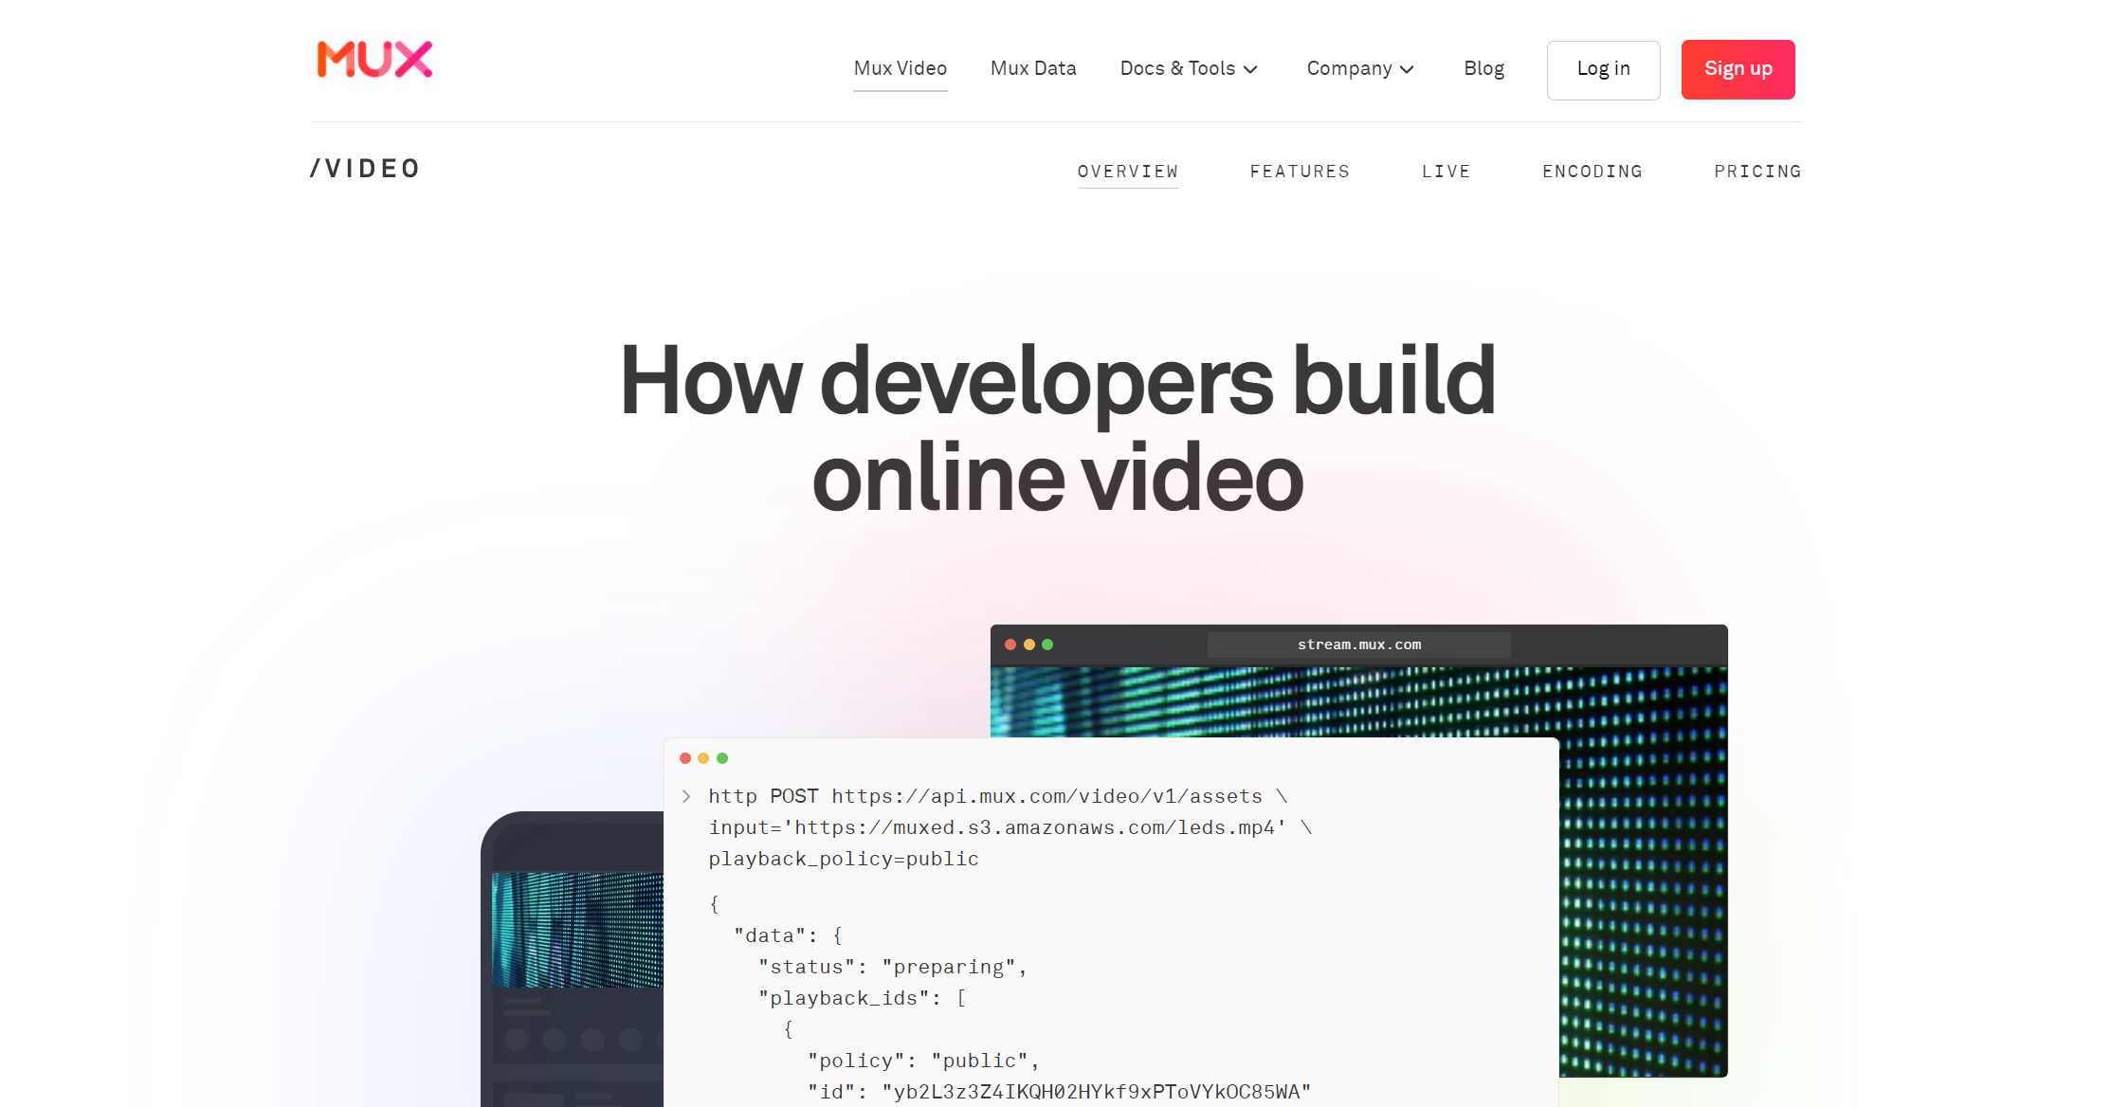Click the LED video thumbnail on phone
The image size is (2111, 1107).
point(577,930)
